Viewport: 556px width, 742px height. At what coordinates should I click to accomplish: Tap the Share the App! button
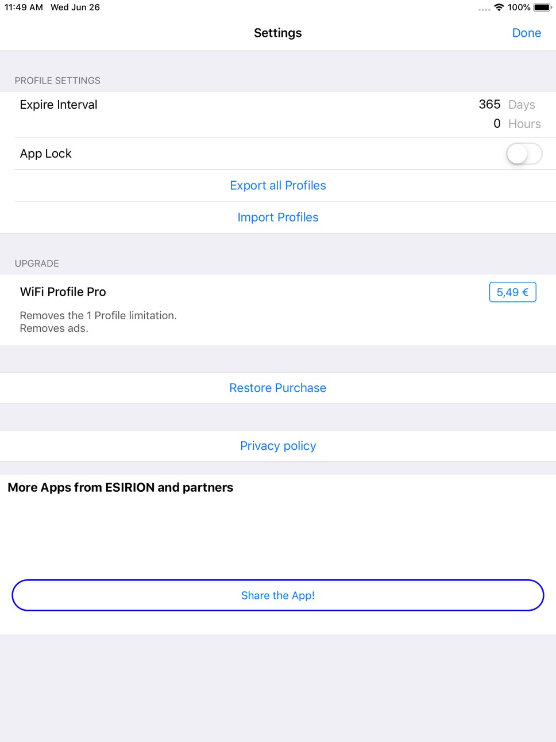pyautogui.click(x=278, y=595)
